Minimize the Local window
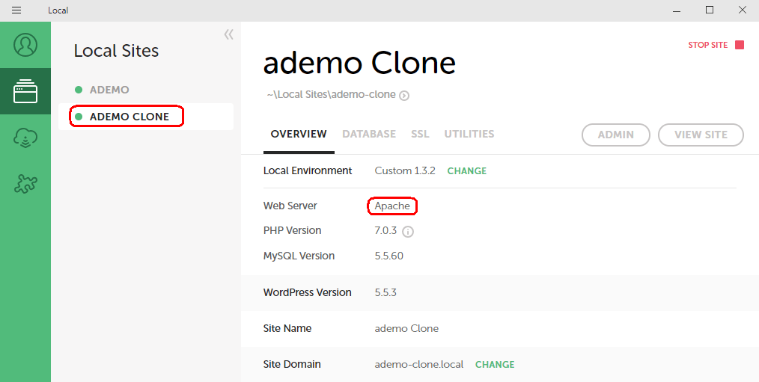 (677, 10)
